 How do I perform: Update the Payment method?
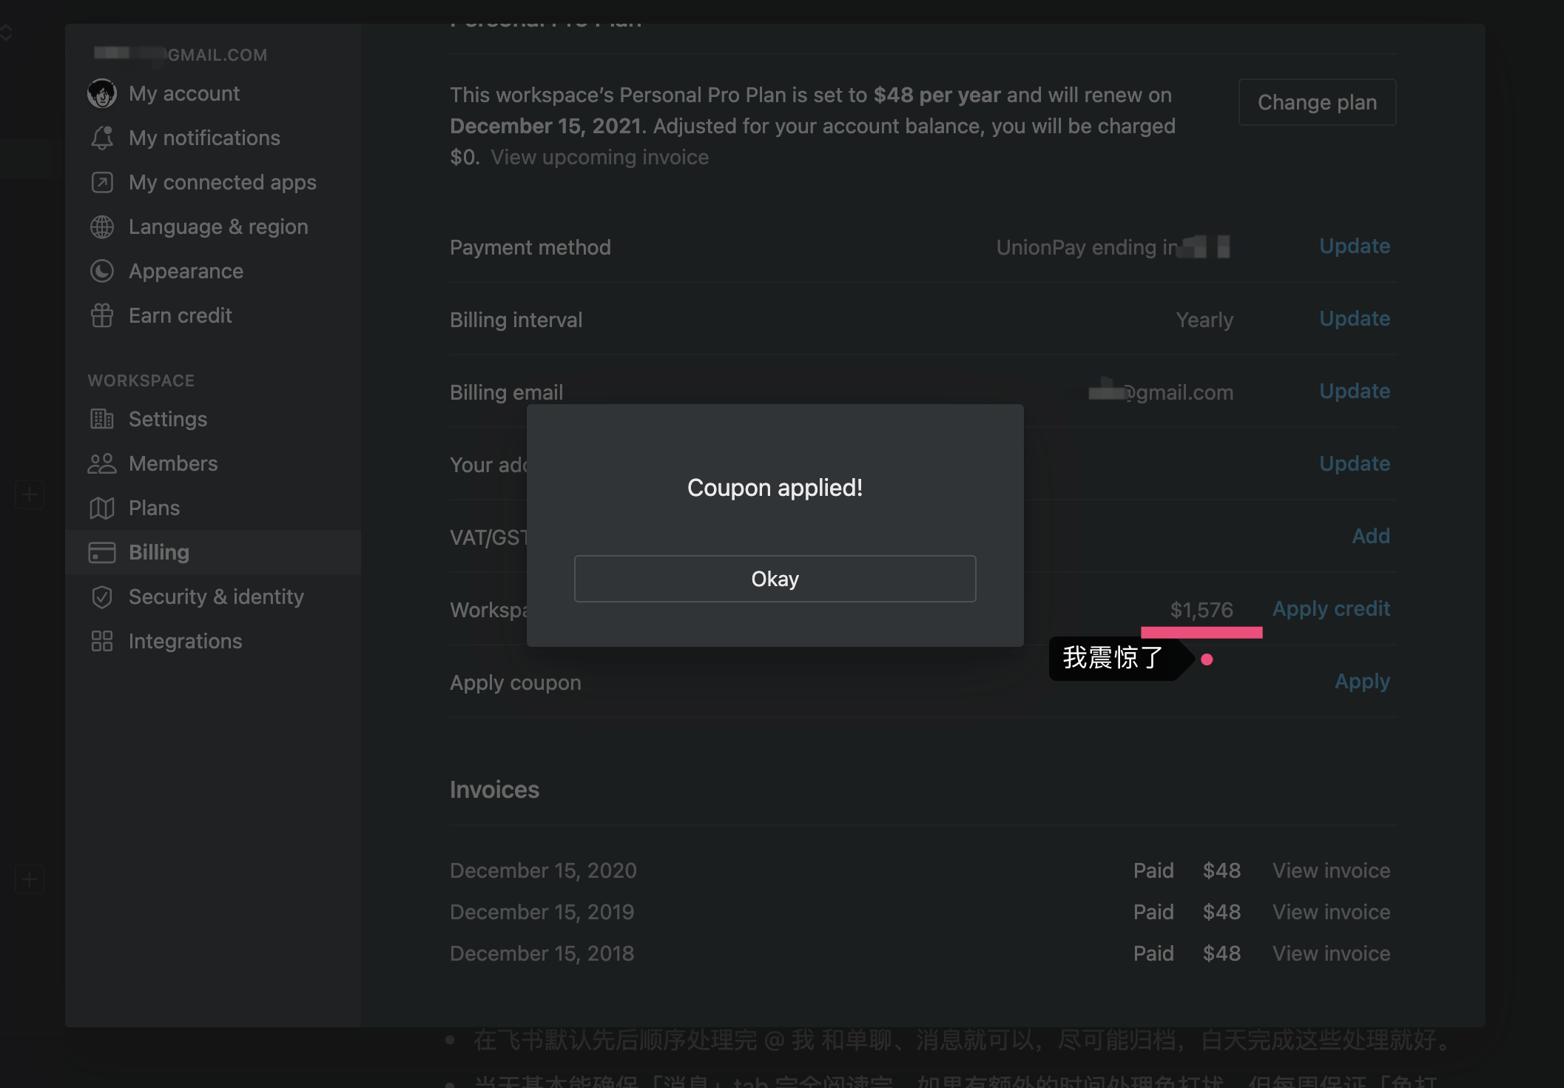pyautogui.click(x=1354, y=246)
